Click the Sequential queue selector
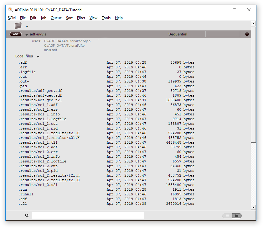Image resolution: width=263 pixels, height=228 pixels. 178,34
